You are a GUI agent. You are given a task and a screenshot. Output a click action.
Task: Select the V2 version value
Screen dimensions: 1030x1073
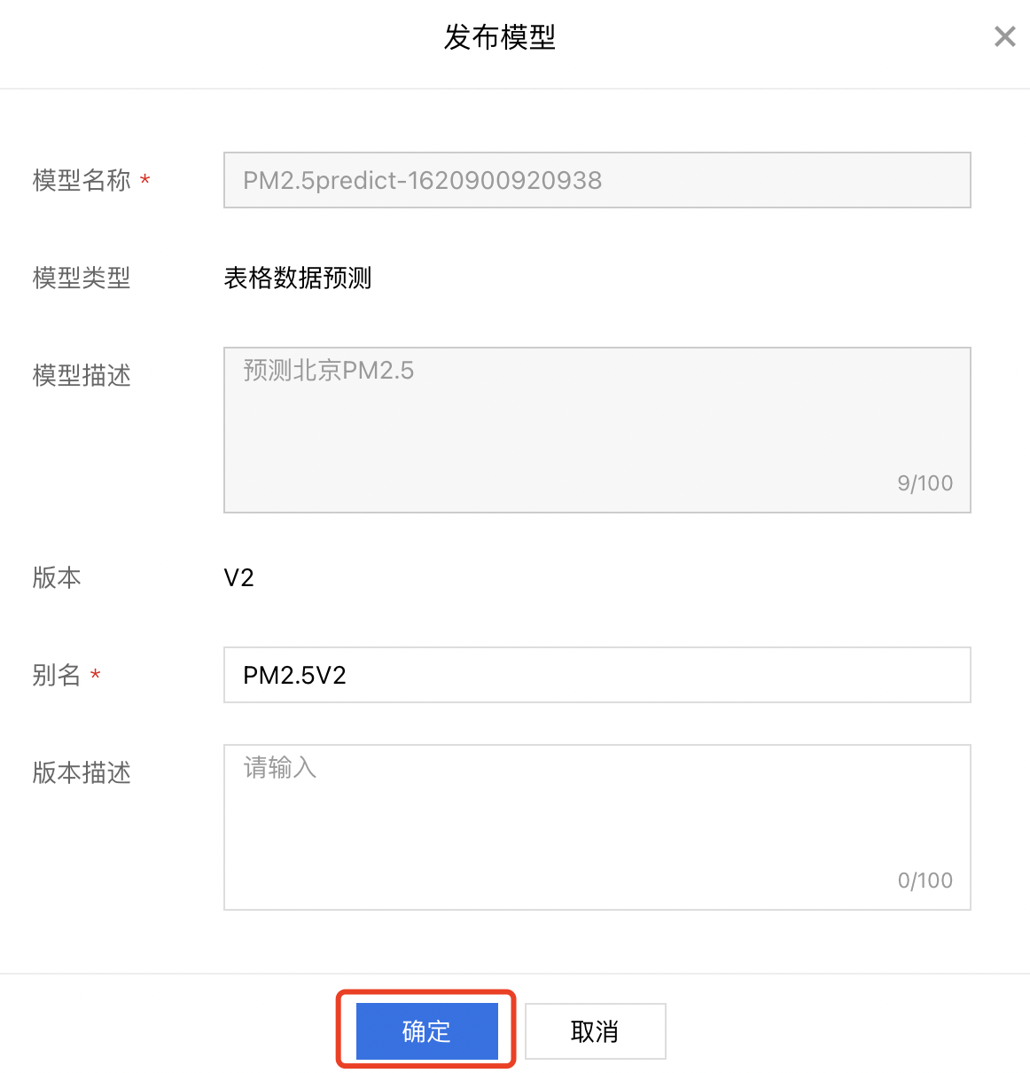(239, 578)
